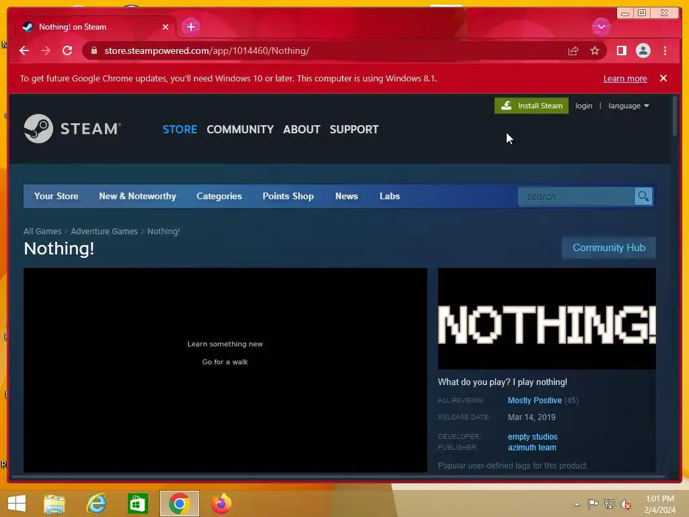Reload the Steam page

(x=67, y=50)
